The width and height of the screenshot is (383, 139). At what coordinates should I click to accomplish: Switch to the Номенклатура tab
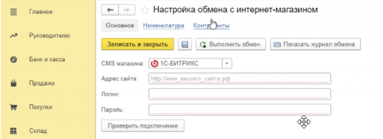pyautogui.click(x=163, y=26)
